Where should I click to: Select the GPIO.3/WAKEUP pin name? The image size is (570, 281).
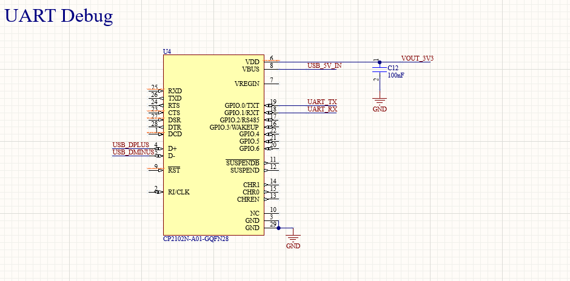pyautogui.click(x=234, y=127)
